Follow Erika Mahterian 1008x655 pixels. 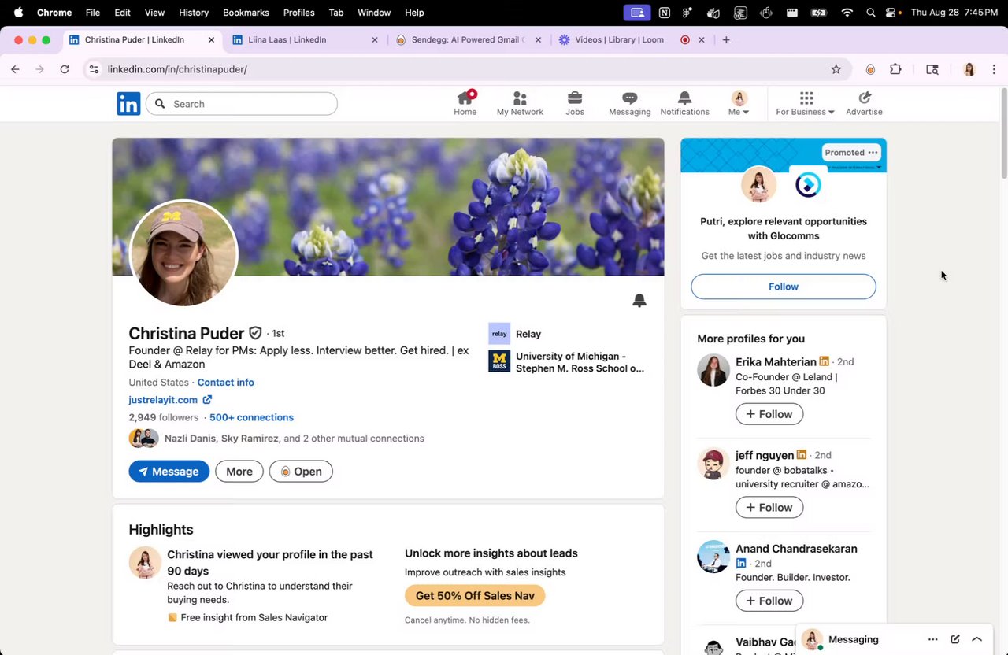click(769, 414)
